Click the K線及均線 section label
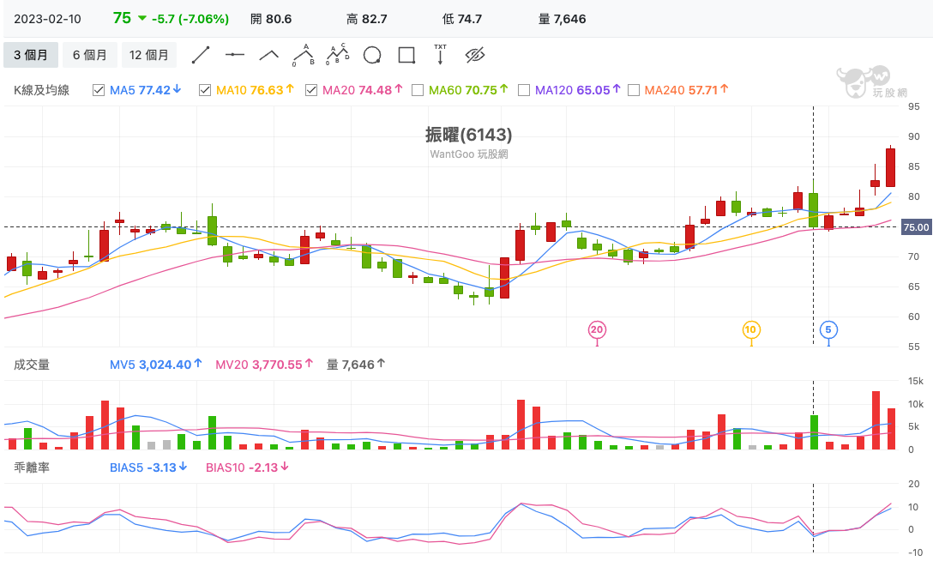The image size is (933, 561). click(x=42, y=90)
